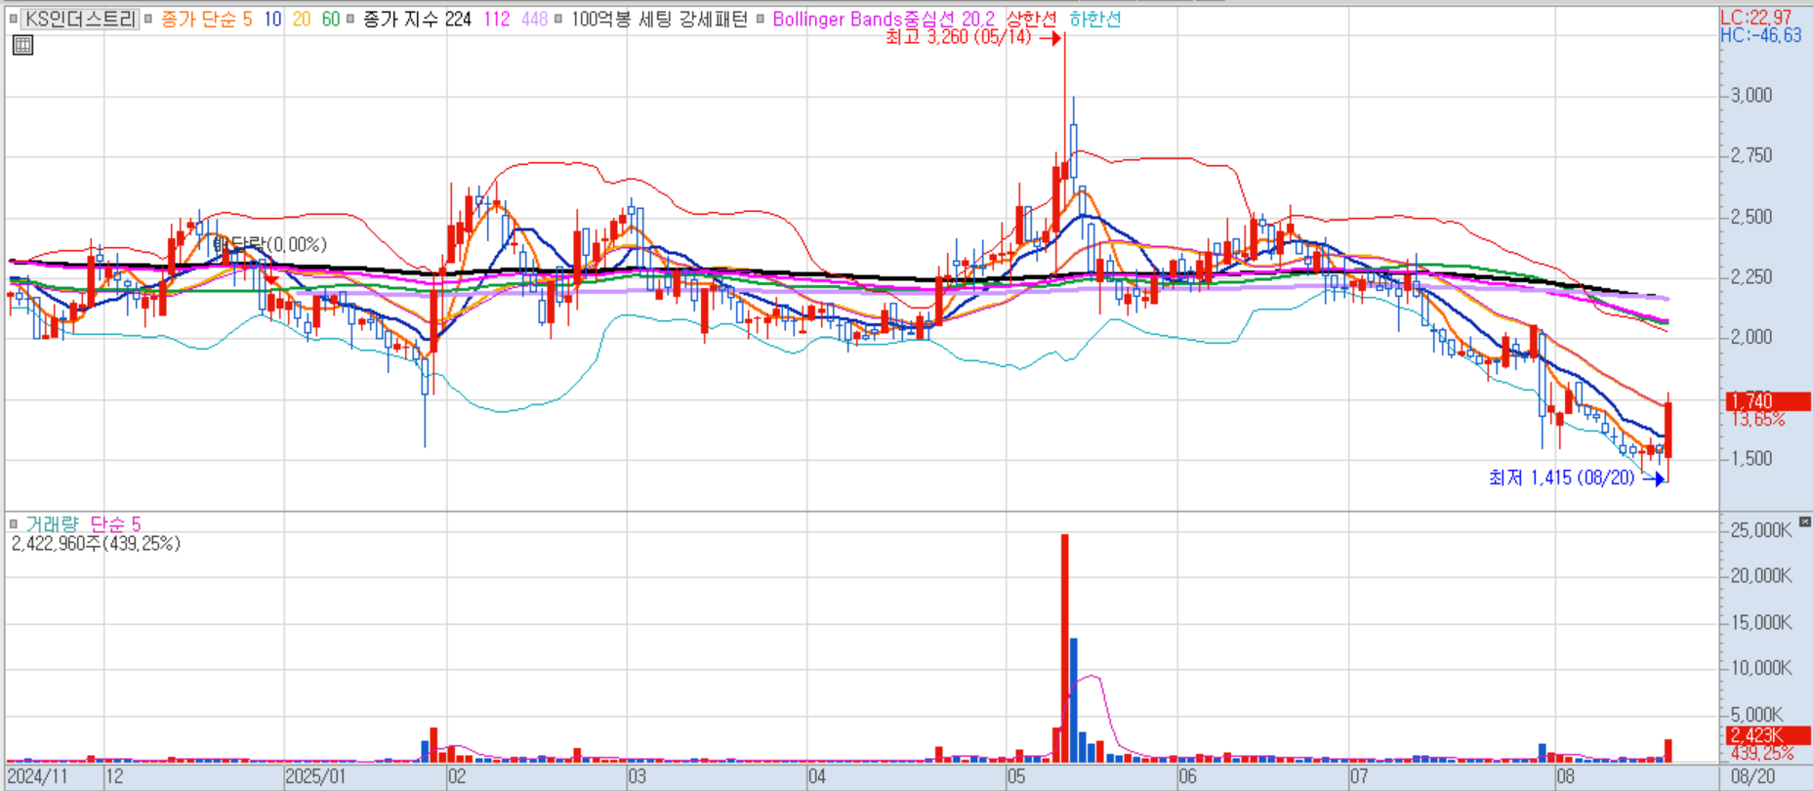Click the 25,000K volume axis label
This screenshot has width=1813, height=791.
tap(1761, 530)
